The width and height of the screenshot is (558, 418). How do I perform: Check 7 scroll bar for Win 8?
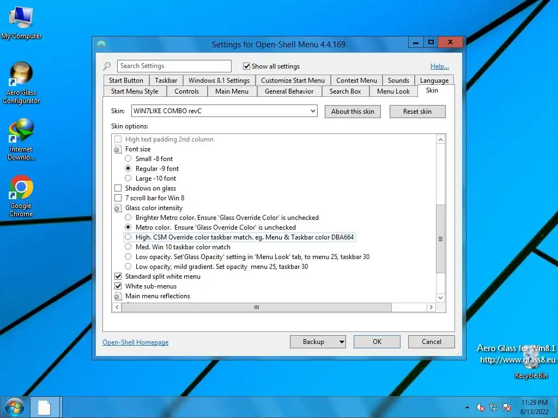pyautogui.click(x=118, y=198)
